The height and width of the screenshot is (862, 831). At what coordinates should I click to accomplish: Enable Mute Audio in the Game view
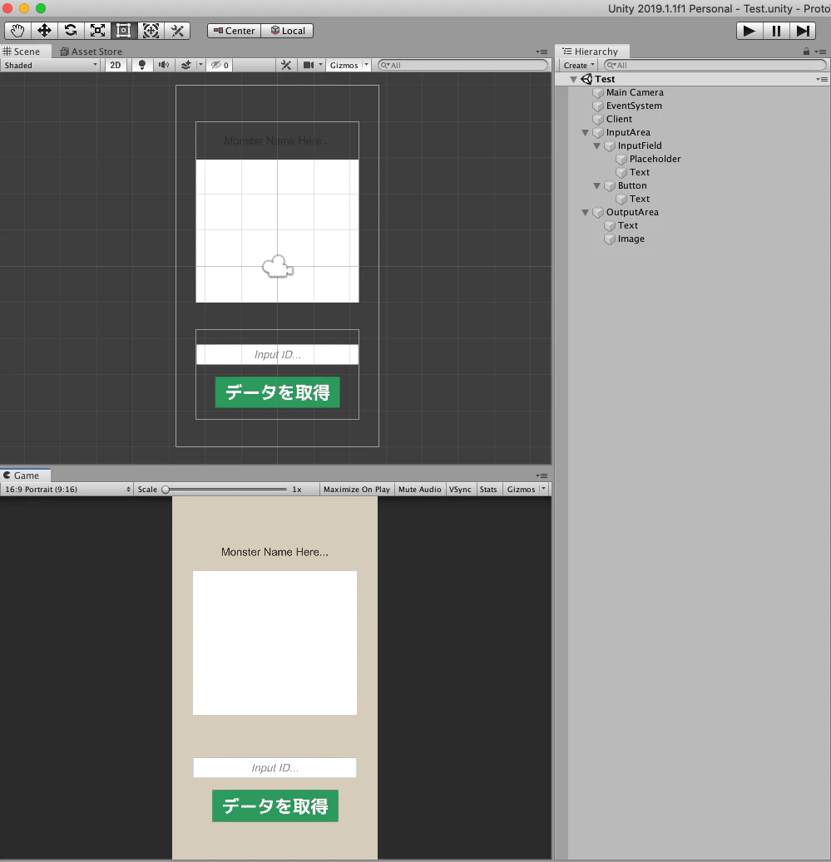pyautogui.click(x=420, y=489)
